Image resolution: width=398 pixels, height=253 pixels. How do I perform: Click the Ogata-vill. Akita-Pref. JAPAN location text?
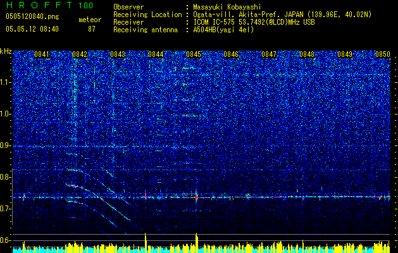(282, 15)
